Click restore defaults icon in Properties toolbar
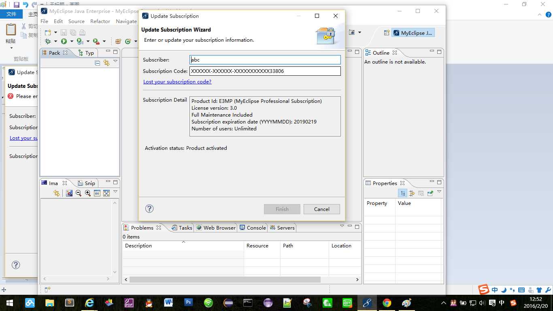Screen dimensions: 553x311 coord(421,194)
